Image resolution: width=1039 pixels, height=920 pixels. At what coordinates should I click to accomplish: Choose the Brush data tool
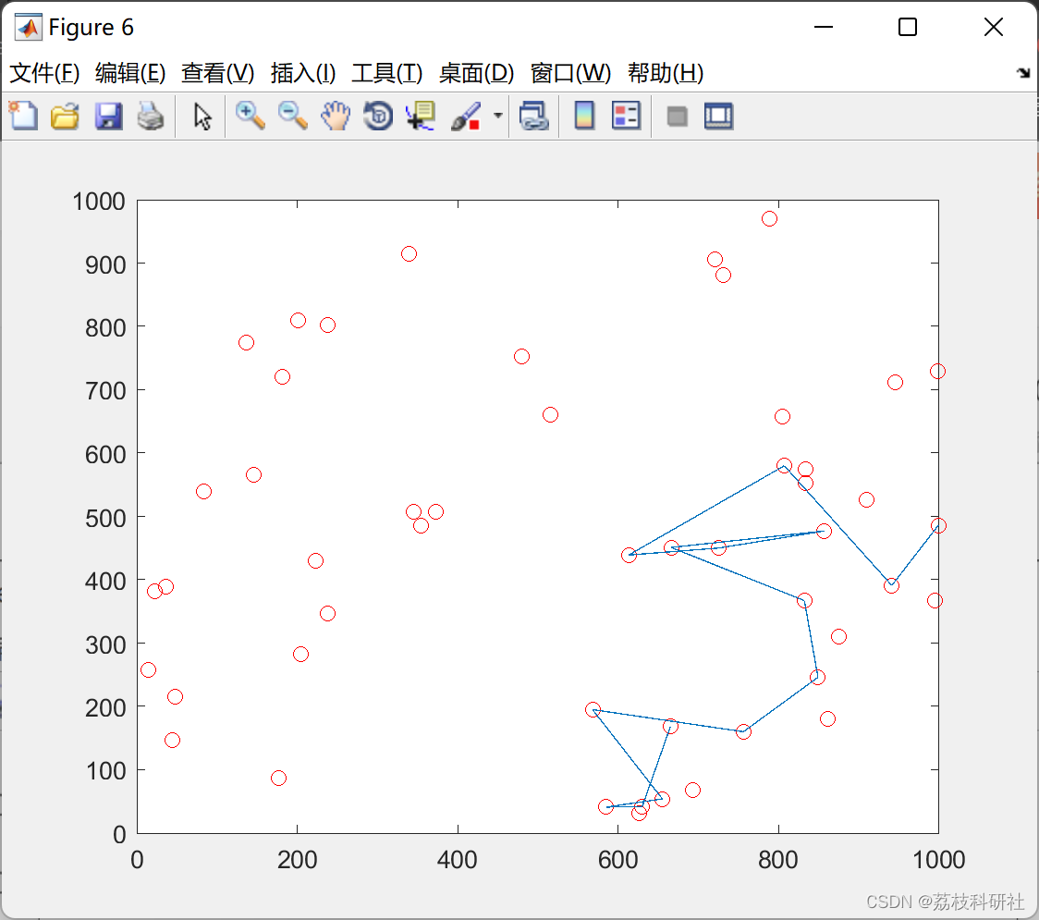466,116
